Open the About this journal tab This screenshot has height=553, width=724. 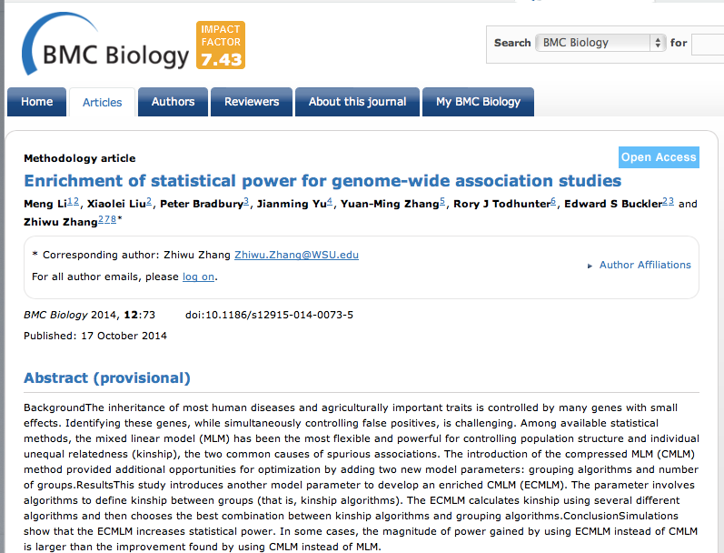[357, 102]
